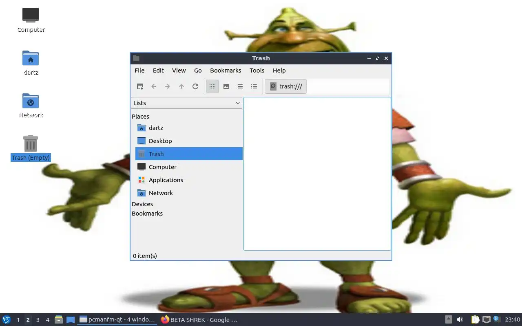This screenshot has height=326, width=522.
Task: Select the Computer desktop icon
Action: 31,20
